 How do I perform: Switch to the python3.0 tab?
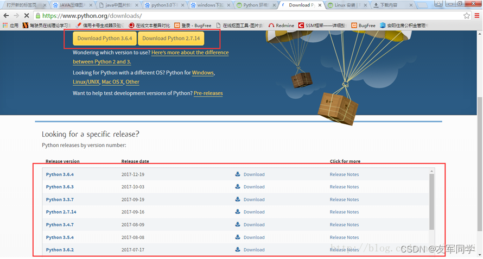tap(164, 5)
